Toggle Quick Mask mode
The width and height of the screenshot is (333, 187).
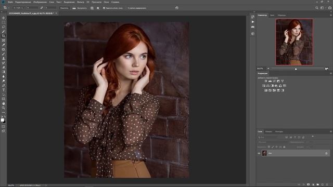pyautogui.click(x=4, y=127)
